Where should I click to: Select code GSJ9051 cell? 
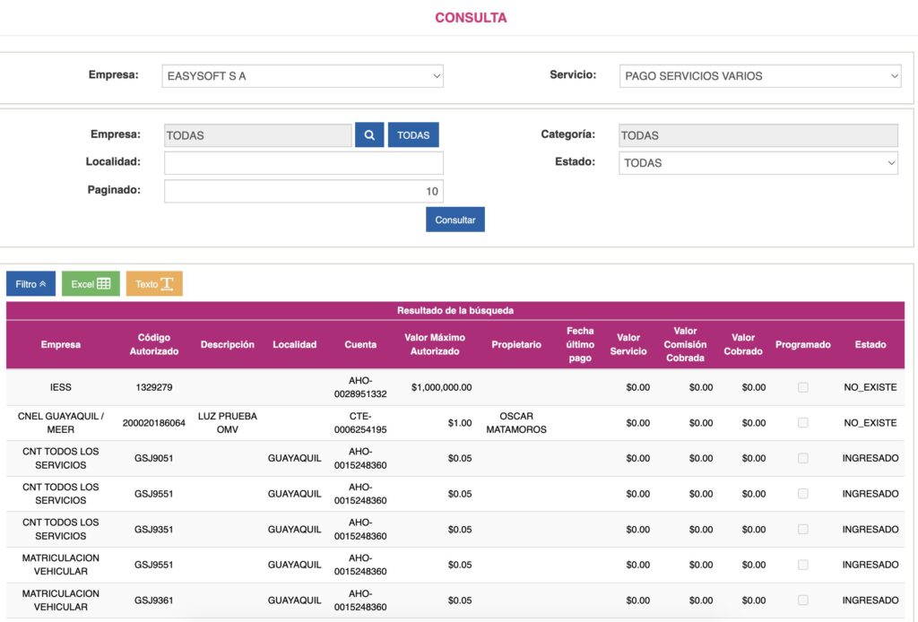point(154,458)
